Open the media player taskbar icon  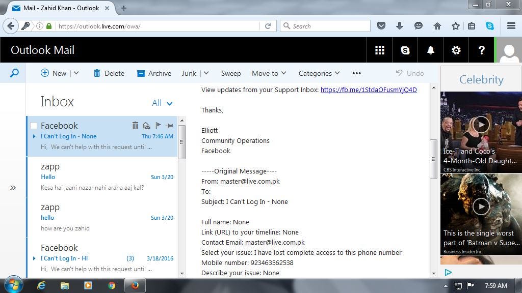pyautogui.click(x=88, y=285)
